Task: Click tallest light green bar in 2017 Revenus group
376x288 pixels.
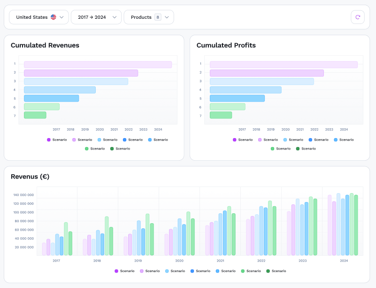Action: tap(66, 239)
